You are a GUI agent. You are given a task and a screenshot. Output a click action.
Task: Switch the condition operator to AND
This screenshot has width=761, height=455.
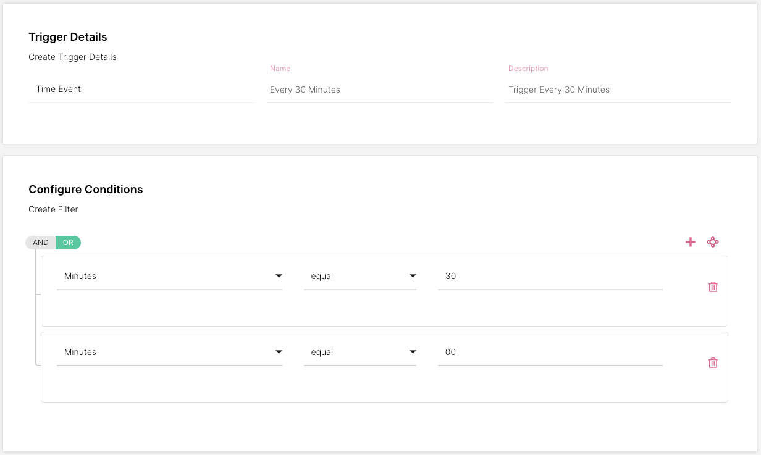coord(41,243)
